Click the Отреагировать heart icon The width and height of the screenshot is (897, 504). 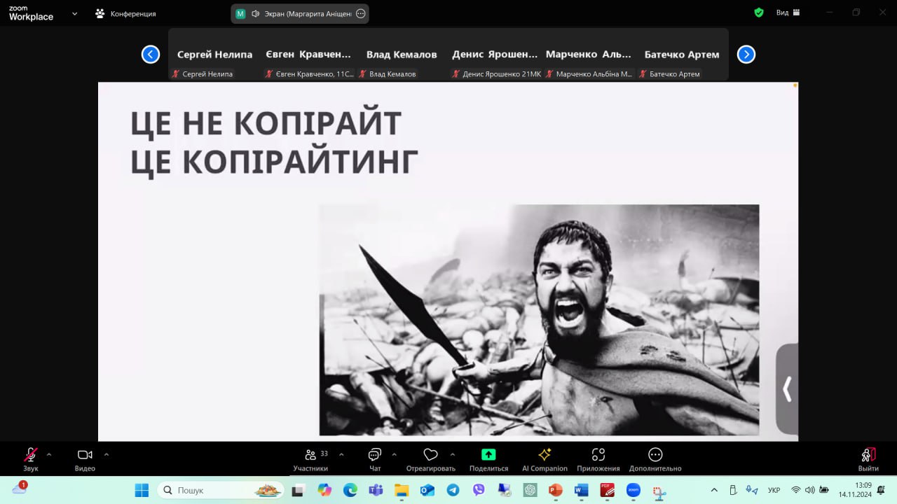(430, 456)
